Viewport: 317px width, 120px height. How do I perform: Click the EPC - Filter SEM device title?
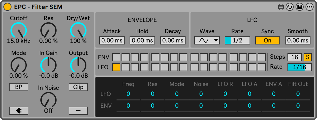pyautogui.click(x=38, y=7)
